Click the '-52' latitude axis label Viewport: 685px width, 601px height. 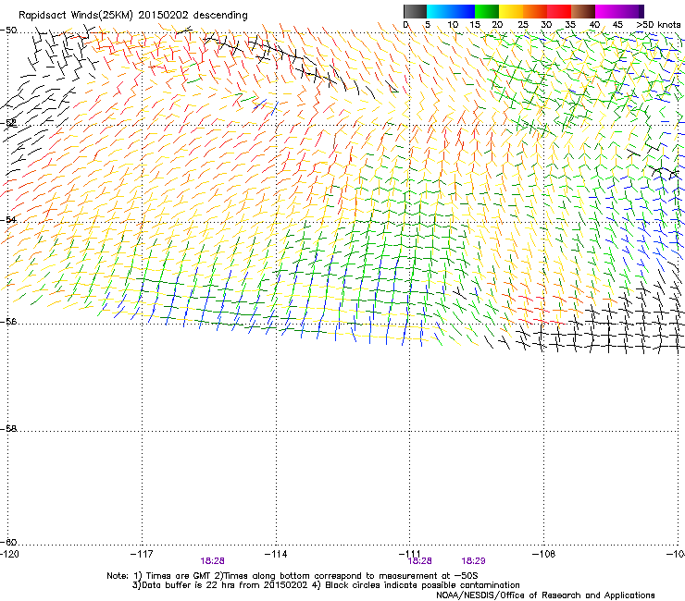pyautogui.click(x=8, y=123)
